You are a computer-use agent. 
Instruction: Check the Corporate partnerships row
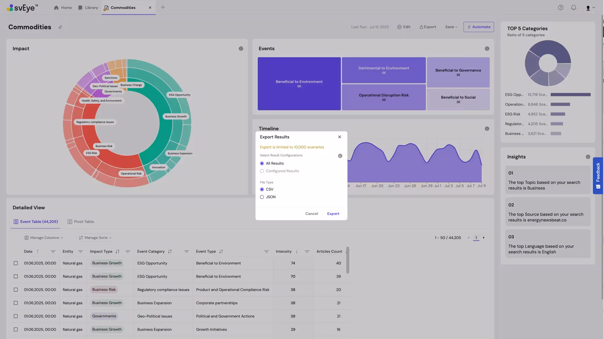[x=16, y=303]
